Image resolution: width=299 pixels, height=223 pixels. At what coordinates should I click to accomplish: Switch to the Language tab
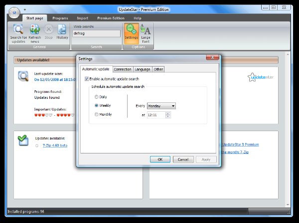pos(143,70)
